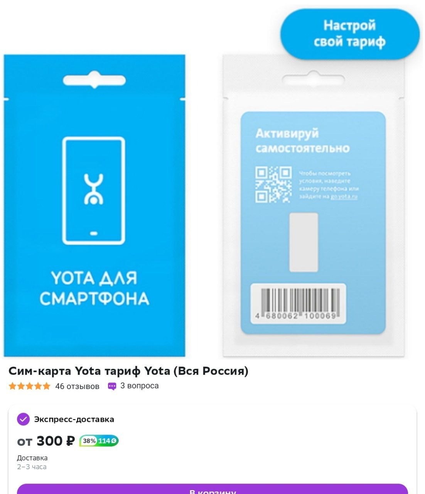Tap the Доставка 2–3 часа info
This screenshot has height=494, width=425.
point(32,462)
